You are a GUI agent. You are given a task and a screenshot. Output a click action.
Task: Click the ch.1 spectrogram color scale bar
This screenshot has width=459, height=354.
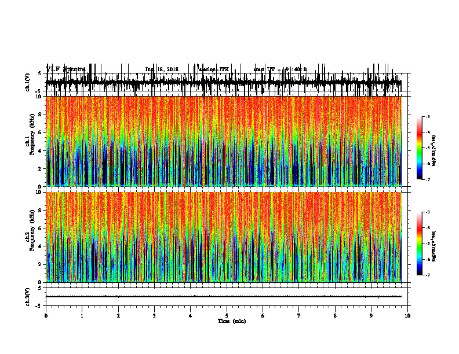[420, 148]
